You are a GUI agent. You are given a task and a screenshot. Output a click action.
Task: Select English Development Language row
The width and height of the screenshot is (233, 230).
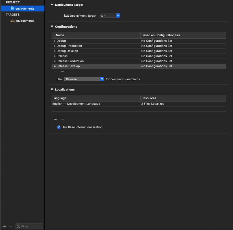click(x=139, y=104)
